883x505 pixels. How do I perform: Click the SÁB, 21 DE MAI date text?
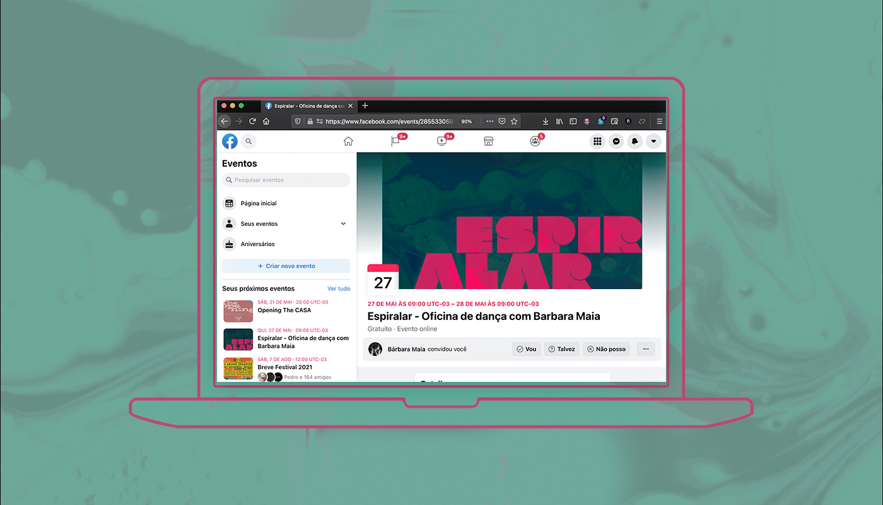click(x=293, y=302)
